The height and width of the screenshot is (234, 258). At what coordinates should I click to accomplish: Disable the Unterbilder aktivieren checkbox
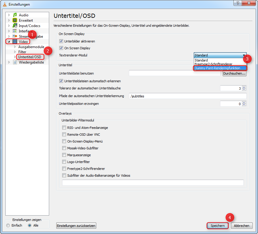[61, 41]
